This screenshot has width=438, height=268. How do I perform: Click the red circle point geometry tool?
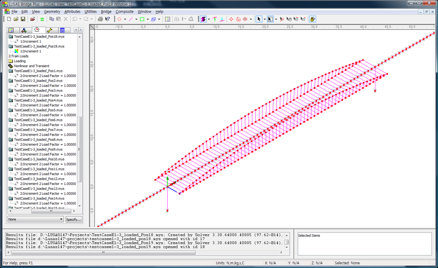(x=119, y=19)
